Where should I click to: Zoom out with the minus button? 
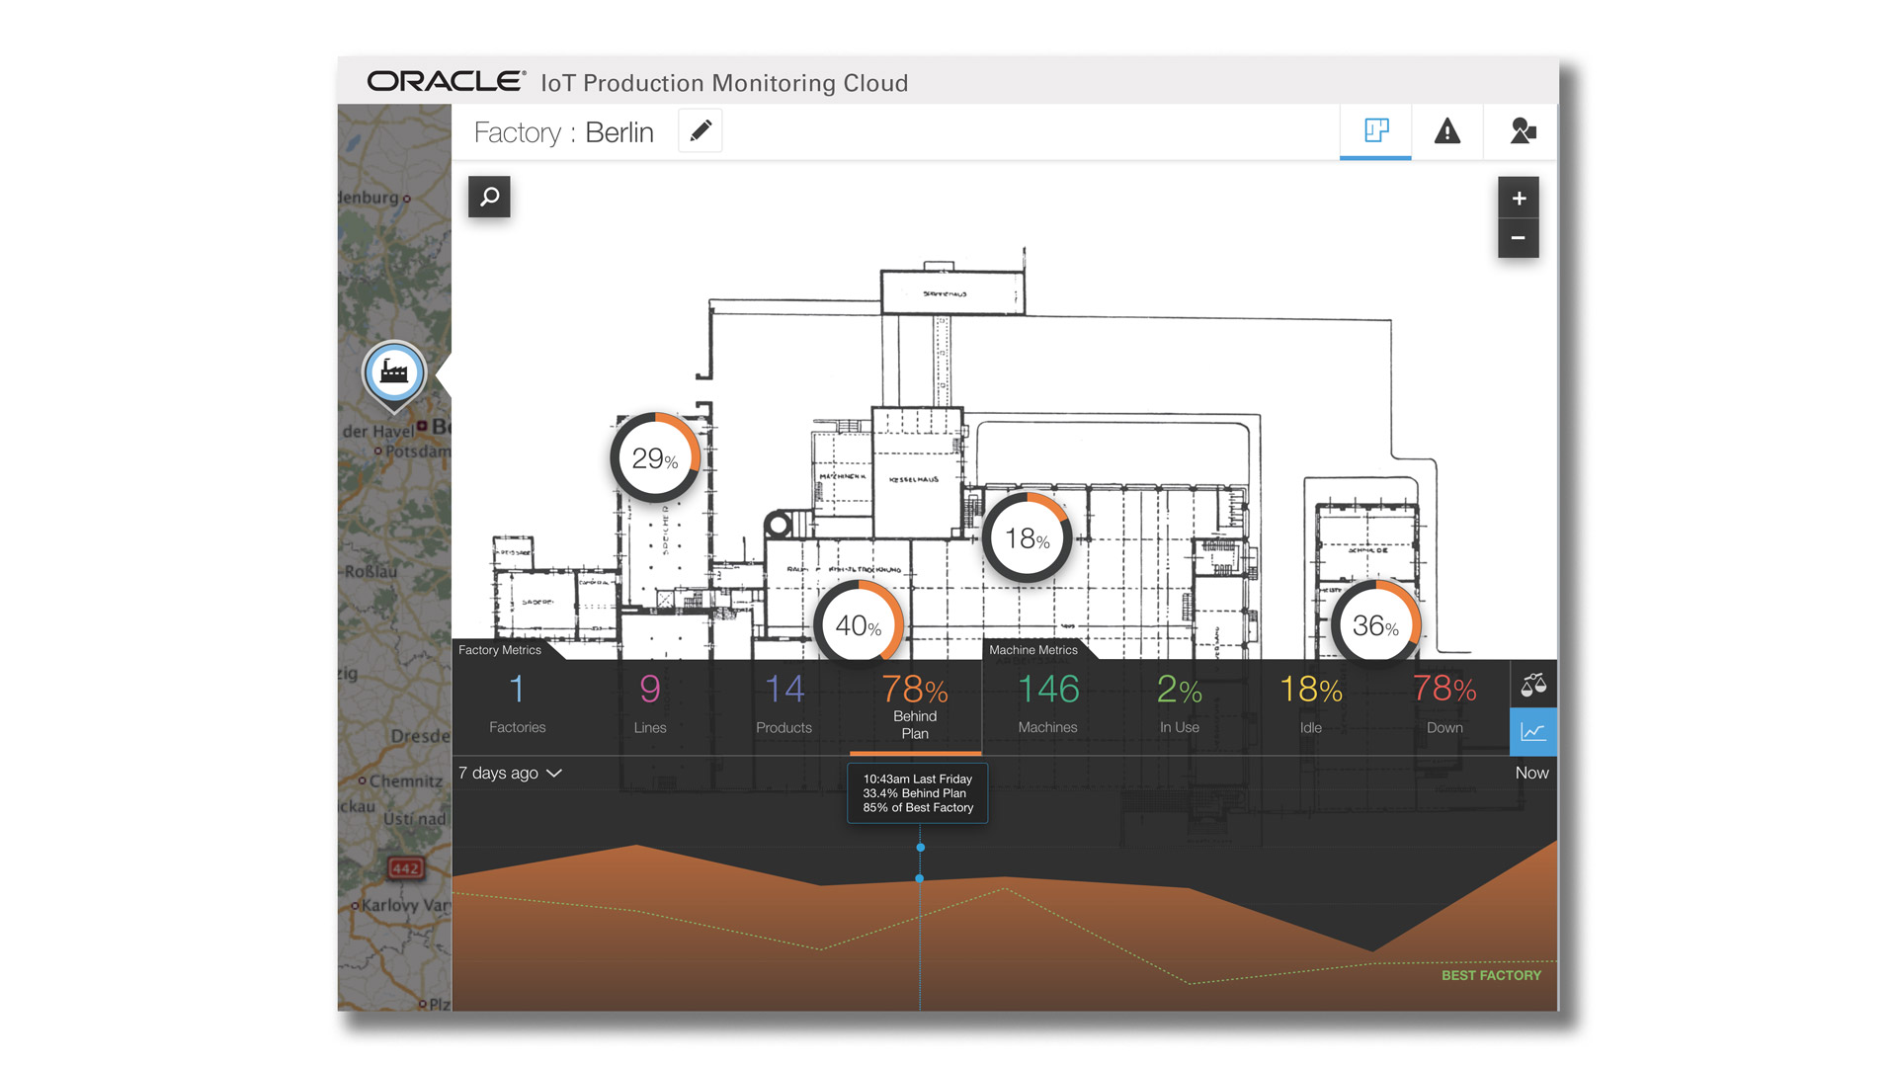pyautogui.click(x=1519, y=238)
